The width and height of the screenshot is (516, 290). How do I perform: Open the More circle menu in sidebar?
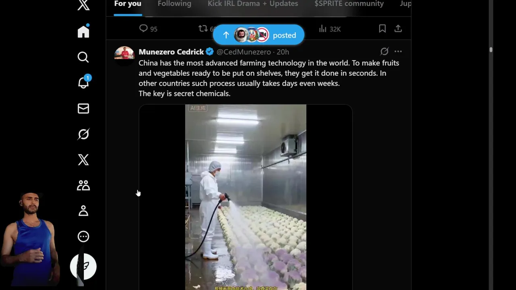(83, 236)
